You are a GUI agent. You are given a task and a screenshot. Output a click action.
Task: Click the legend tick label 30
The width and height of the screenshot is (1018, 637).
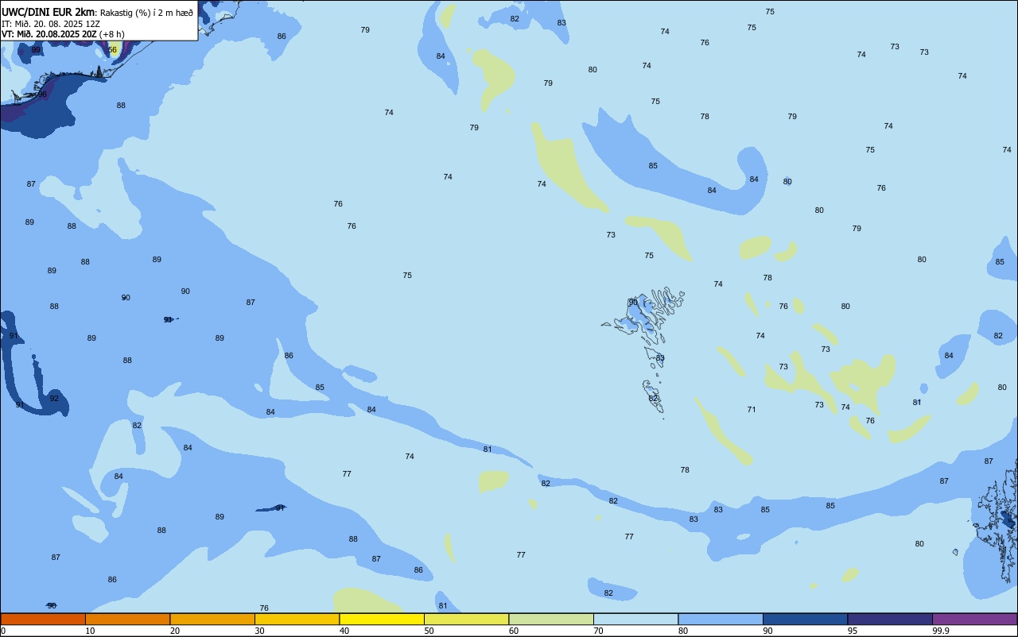coord(259,631)
